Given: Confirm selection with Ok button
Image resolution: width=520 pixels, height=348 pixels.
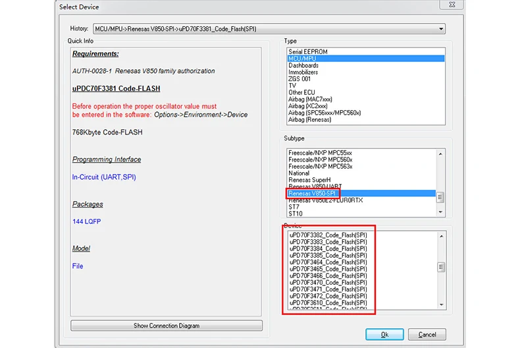Looking at the screenshot, I should tap(384, 334).
